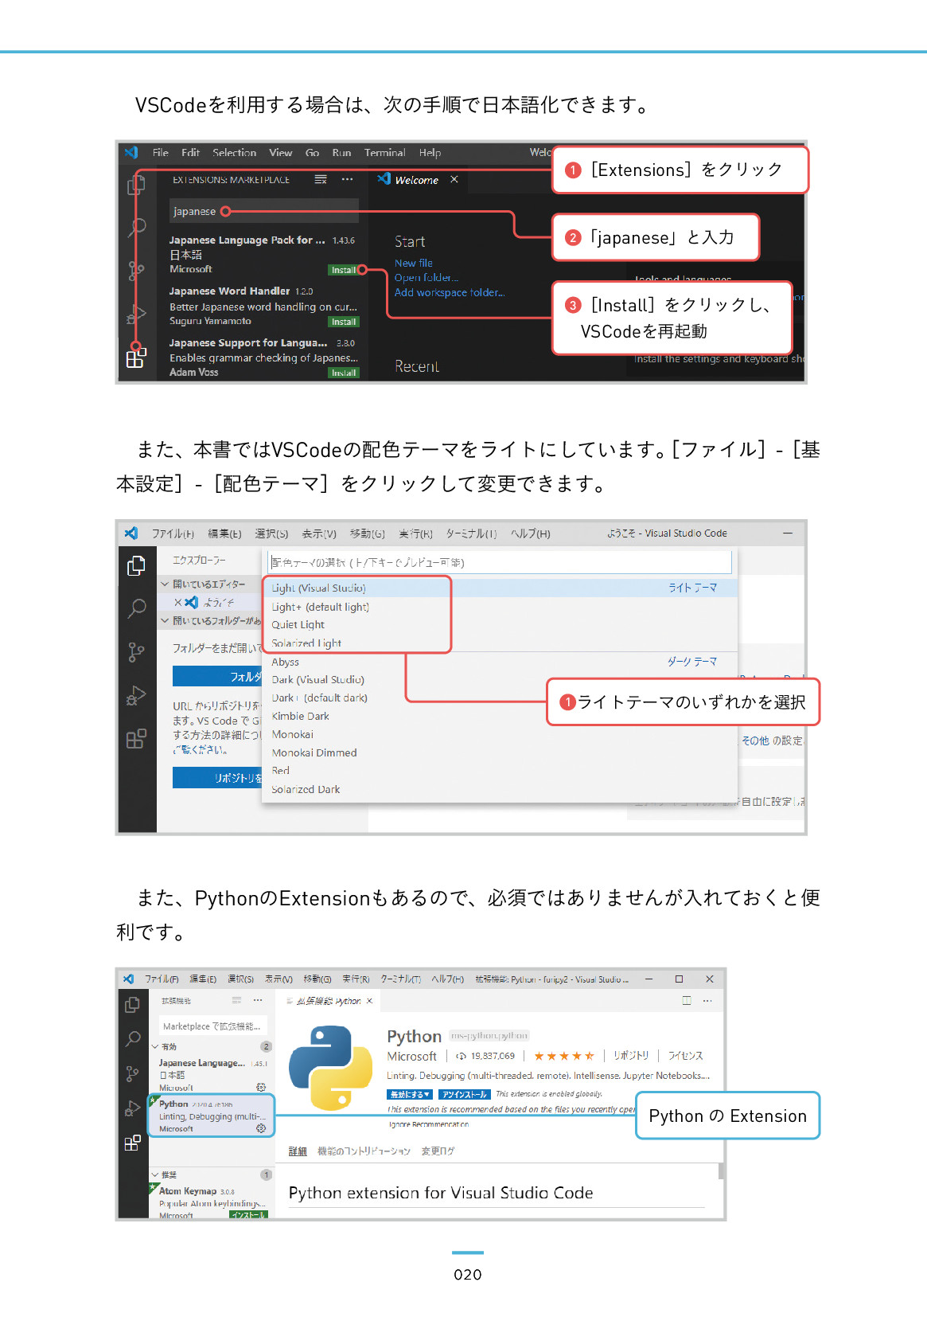The image size is (927, 1317).
Task: Open gear settings for Japanese Language extension
Action: (x=261, y=1087)
